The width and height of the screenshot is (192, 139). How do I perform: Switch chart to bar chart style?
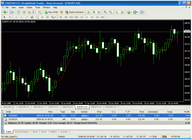(x=89, y=12)
